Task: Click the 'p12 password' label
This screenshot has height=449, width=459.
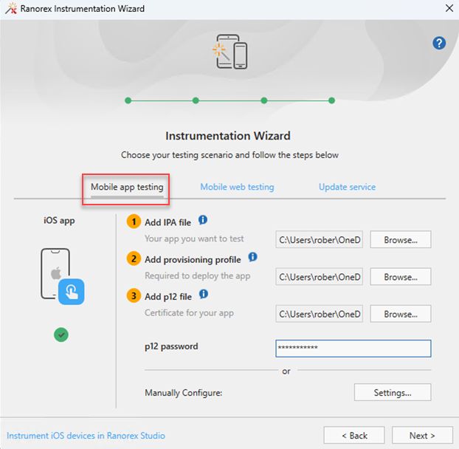Action: coord(171,346)
